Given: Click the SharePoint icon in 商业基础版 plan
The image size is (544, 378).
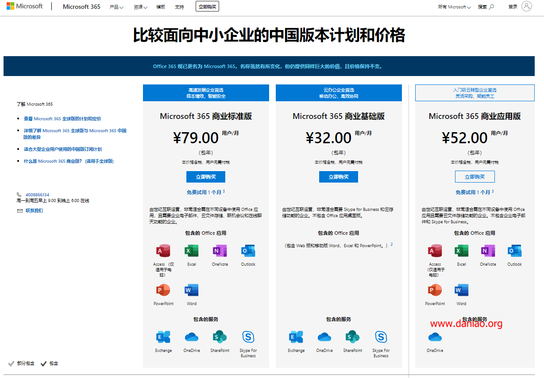Looking at the screenshot, I should (353, 337).
